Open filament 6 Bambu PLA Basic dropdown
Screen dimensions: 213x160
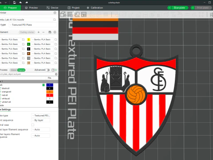(42, 49)
